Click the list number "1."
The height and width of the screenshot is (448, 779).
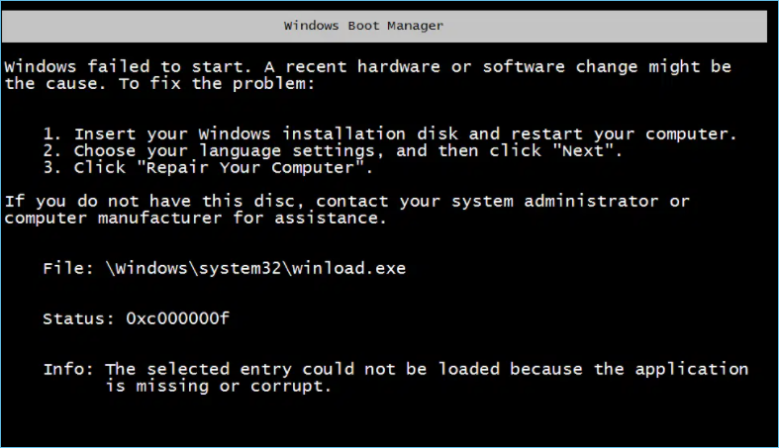(53, 134)
